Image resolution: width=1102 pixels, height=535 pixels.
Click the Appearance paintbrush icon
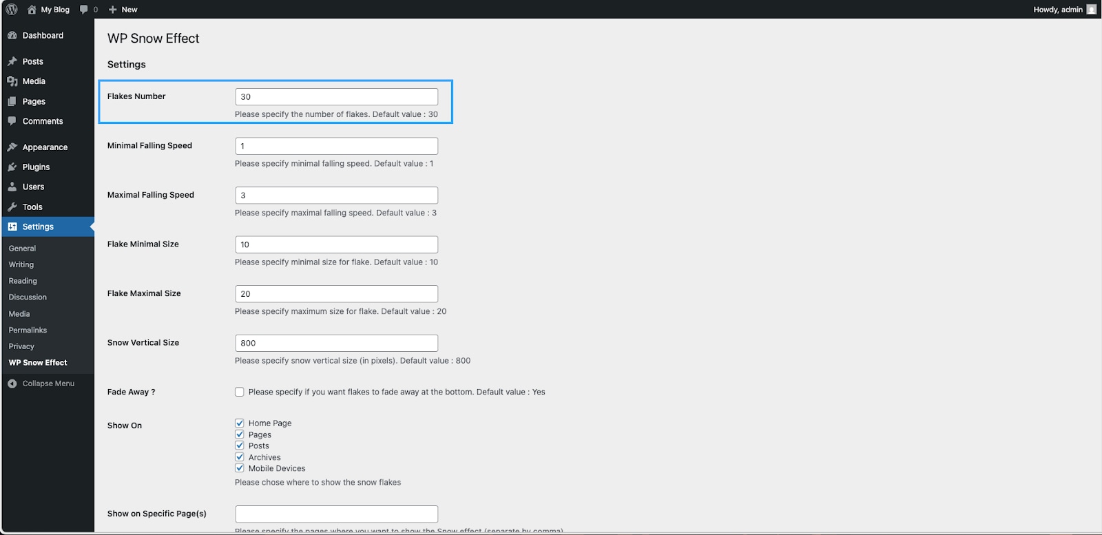[x=12, y=147]
